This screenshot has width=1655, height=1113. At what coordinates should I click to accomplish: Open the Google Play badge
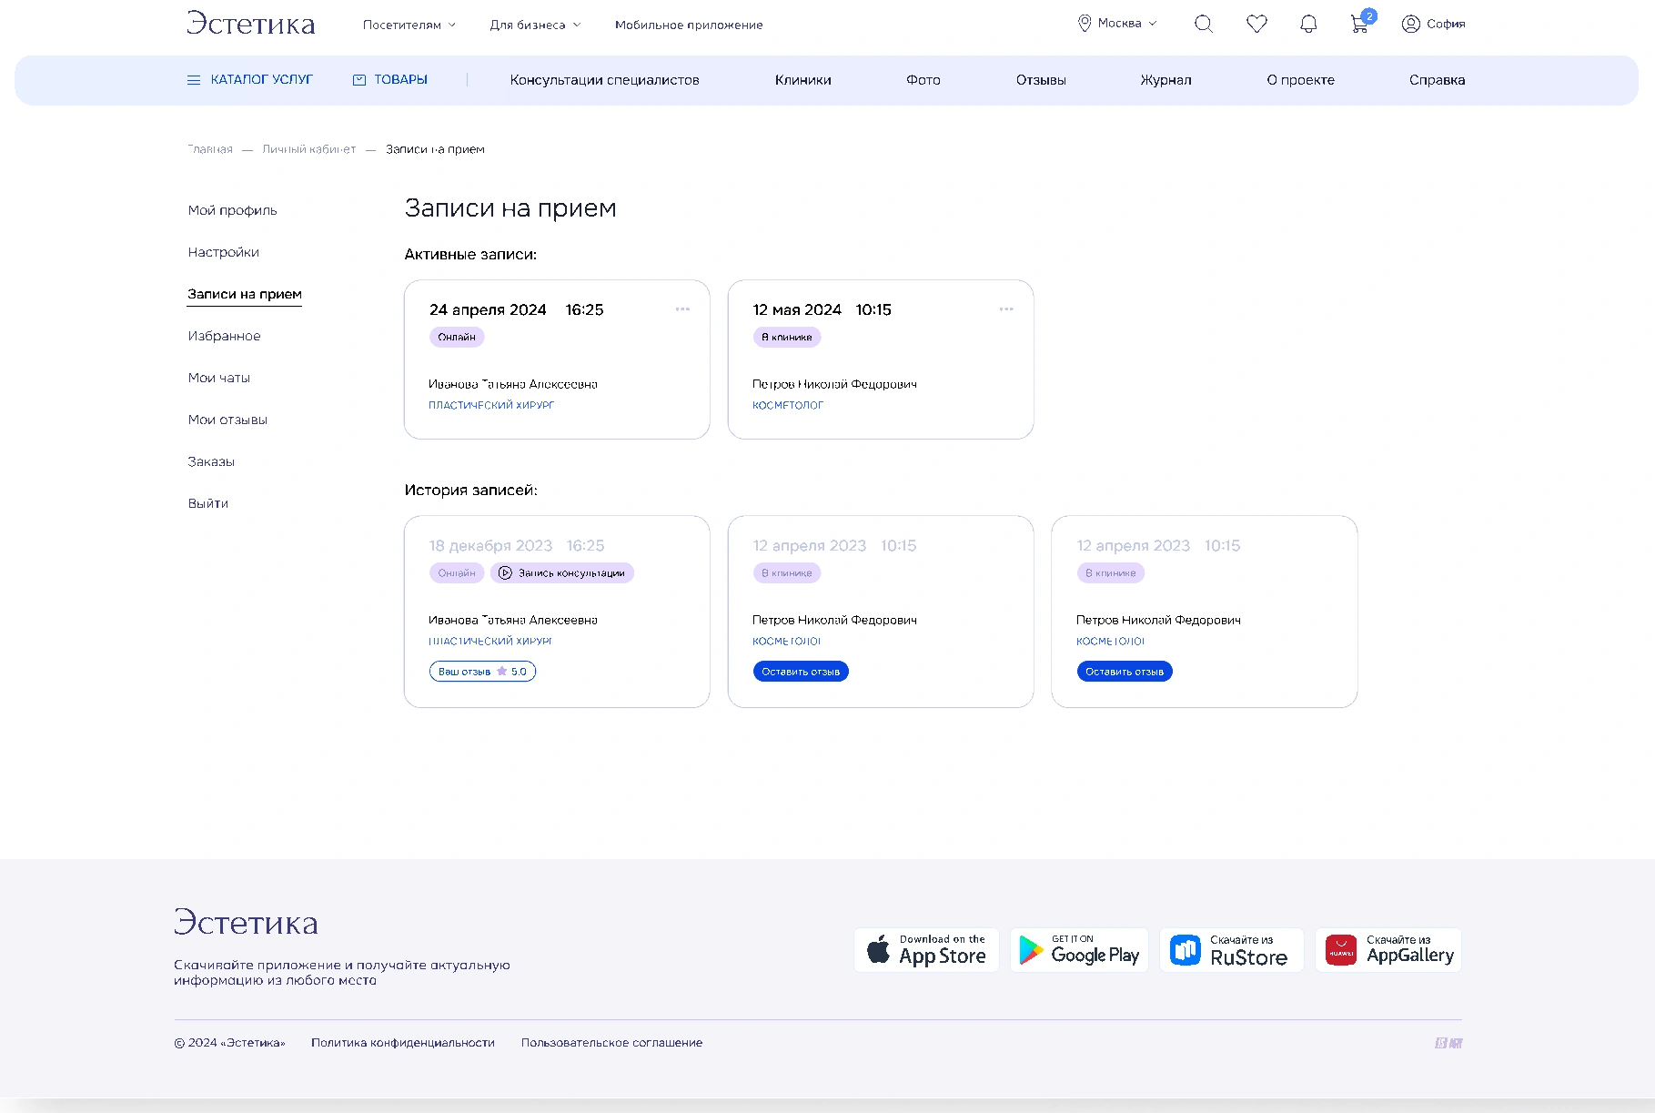[1079, 950]
